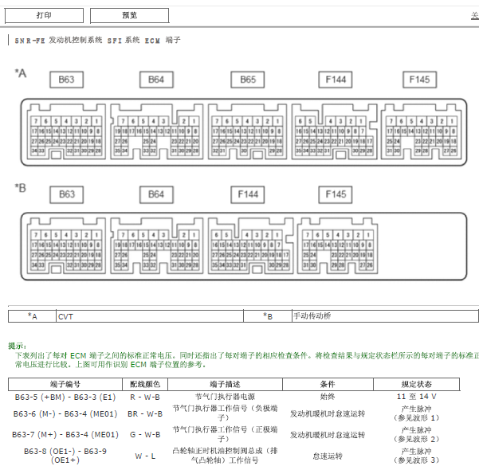The image size is (479, 466).
Task: Click the '端子描述' column header
Action: coord(225,384)
